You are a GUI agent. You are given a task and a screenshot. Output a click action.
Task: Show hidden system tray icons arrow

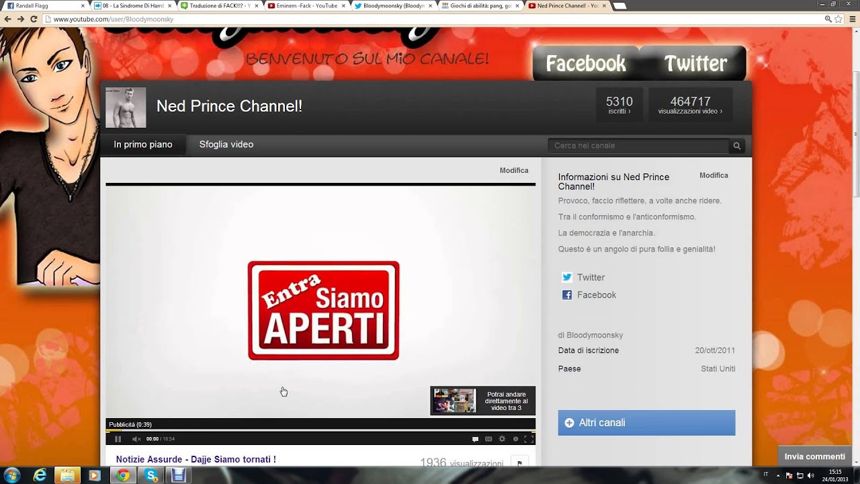(x=779, y=475)
